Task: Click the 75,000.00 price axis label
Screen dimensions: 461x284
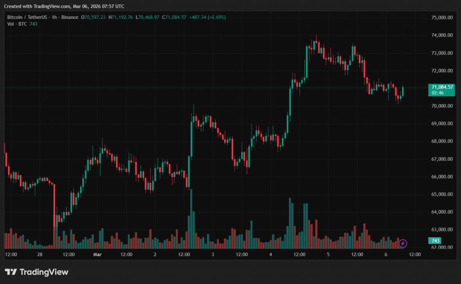Action: click(441, 18)
